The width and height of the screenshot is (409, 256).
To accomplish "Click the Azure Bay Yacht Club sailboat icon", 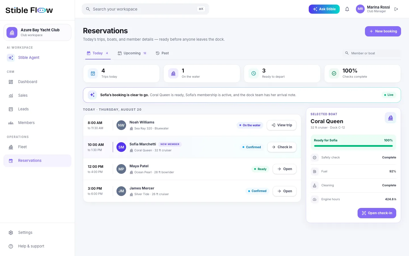I will pyautogui.click(x=12, y=32).
